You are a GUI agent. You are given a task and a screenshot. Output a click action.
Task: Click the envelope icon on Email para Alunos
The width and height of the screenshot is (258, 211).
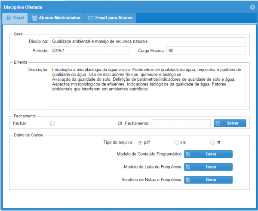(91, 18)
